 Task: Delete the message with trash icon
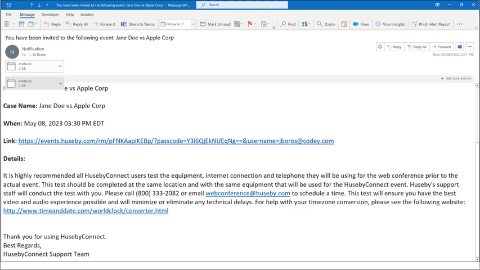pos(6,24)
